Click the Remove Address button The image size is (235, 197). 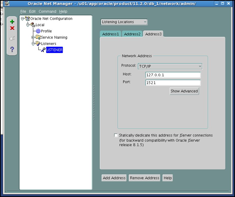(144, 178)
